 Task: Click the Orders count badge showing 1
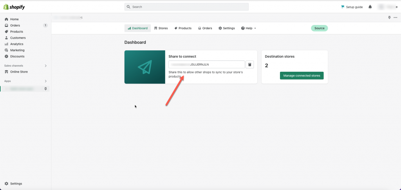tap(45, 25)
